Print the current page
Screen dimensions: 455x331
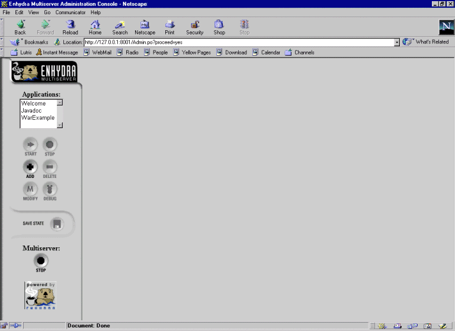[170, 28]
